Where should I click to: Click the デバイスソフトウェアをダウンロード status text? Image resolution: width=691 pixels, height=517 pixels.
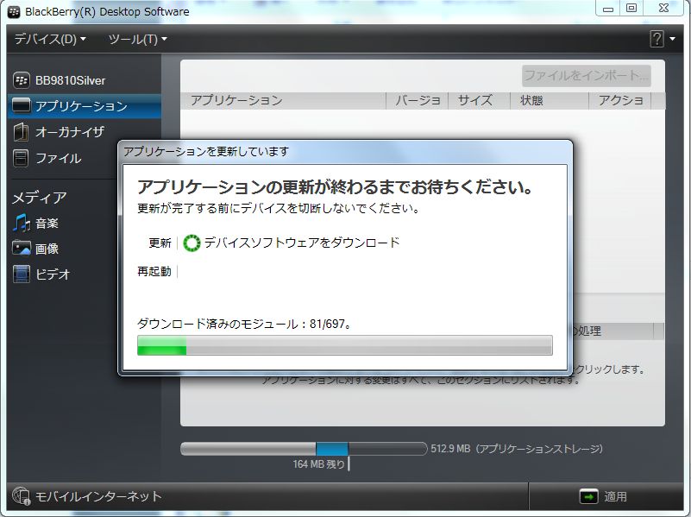302,243
